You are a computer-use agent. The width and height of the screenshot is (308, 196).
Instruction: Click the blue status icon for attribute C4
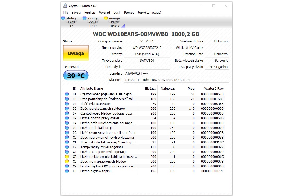coord(67,152)
